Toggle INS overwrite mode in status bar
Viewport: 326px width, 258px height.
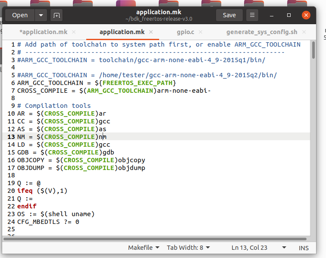tap(304, 248)
